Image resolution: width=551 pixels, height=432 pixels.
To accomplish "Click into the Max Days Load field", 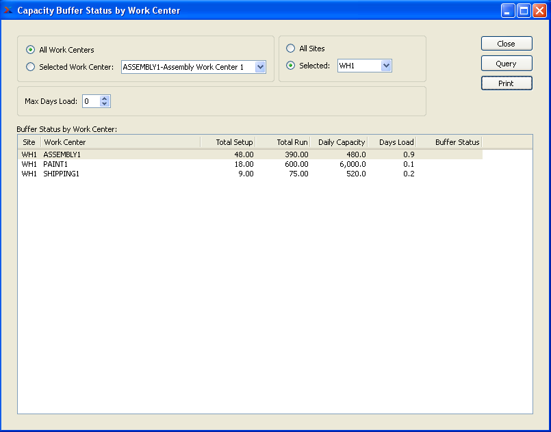I will (x=90, y=101).
